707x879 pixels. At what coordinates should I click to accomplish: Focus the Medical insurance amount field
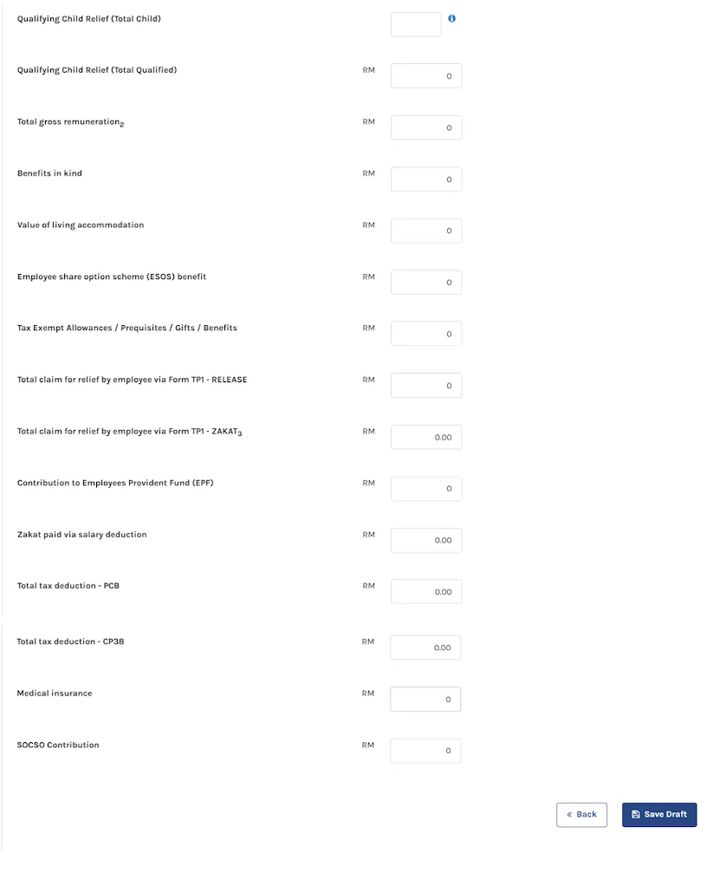[425, 699]
